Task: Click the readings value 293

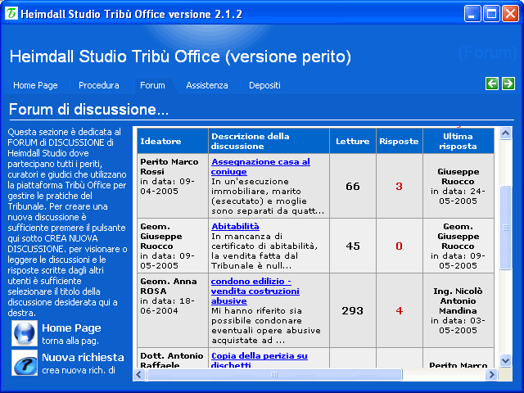Action: click(x=353, y=311)
